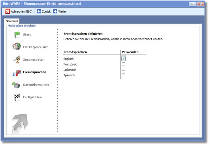Uncheck the Englisch language checkbox
The height and width of the screenshot is (145, 209).
coord(124,59)
